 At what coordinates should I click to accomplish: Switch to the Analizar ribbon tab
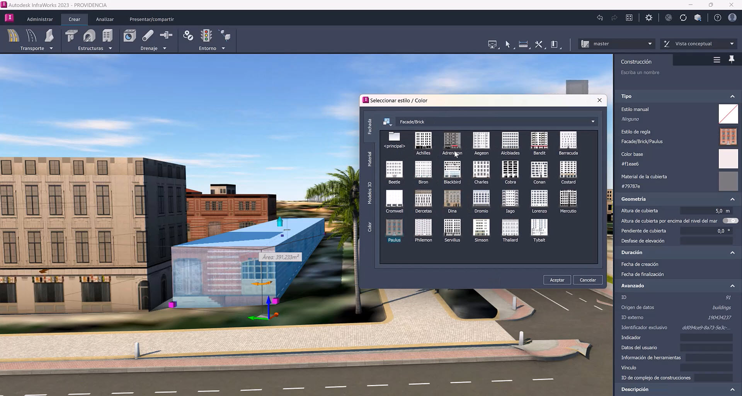(x=104, y=19)
